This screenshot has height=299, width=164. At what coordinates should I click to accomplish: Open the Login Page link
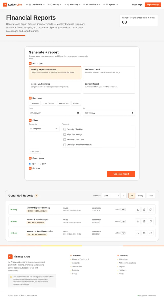[137, 5]
